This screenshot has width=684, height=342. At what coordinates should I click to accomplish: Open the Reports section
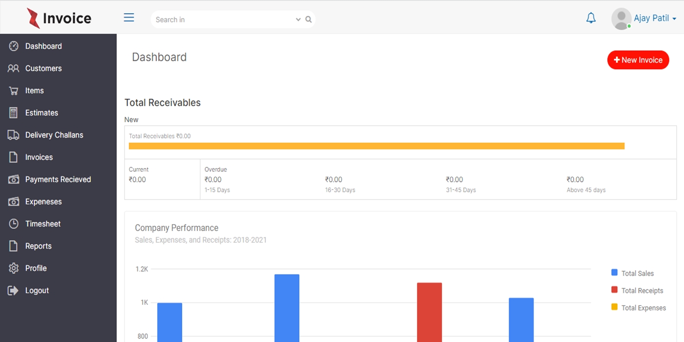(x=38, y=246)
